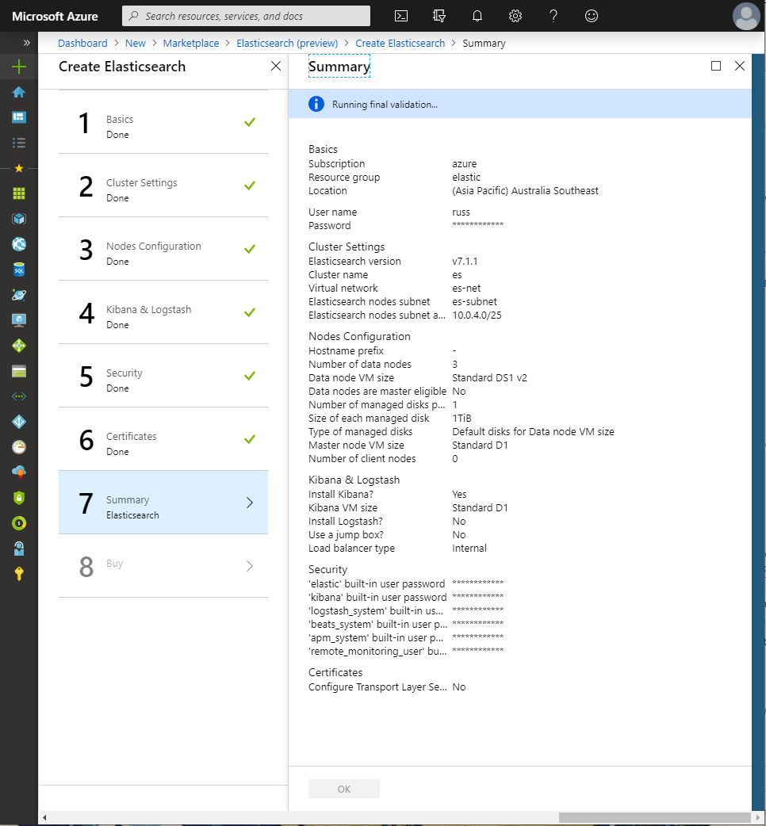Click the chevron on step 8 Buy
766x826 pixels.
pos(250,566)
